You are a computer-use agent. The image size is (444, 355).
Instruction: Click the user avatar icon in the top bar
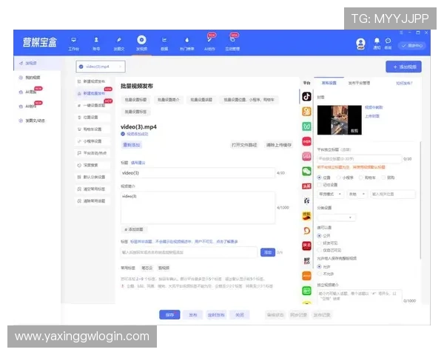coord(360,44)
